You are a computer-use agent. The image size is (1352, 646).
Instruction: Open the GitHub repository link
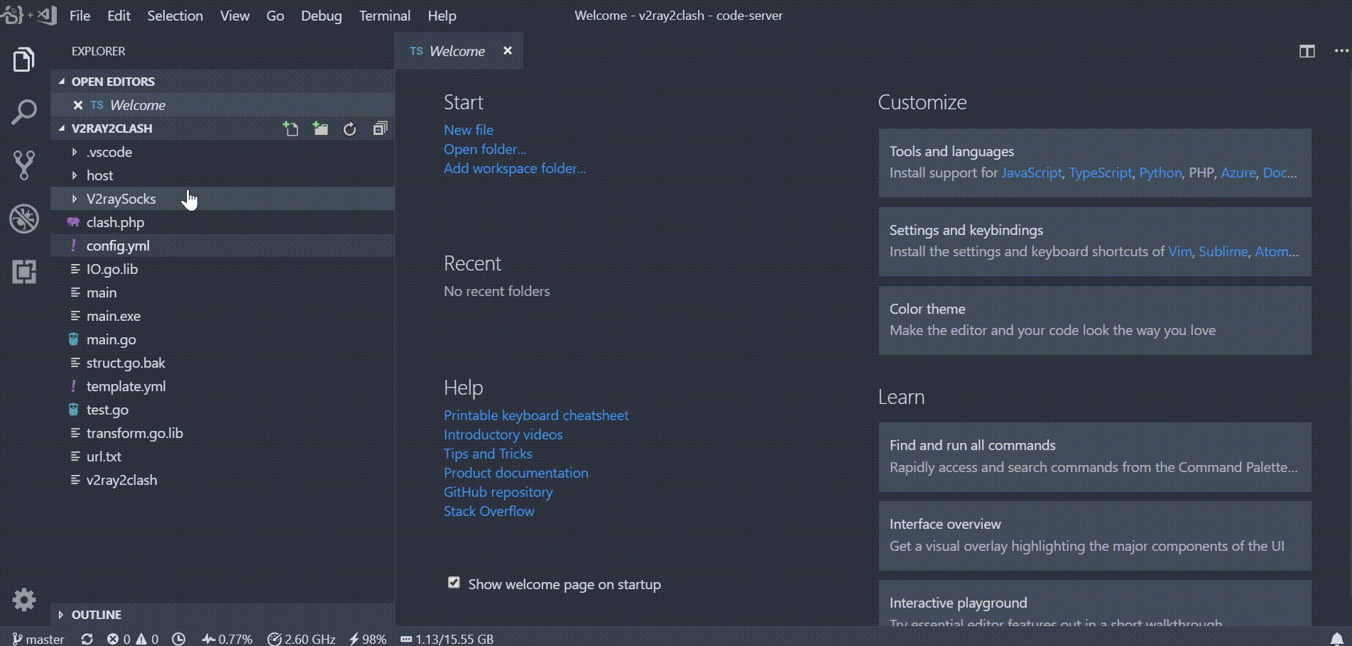pyautogui.click(x=498, y=492)
